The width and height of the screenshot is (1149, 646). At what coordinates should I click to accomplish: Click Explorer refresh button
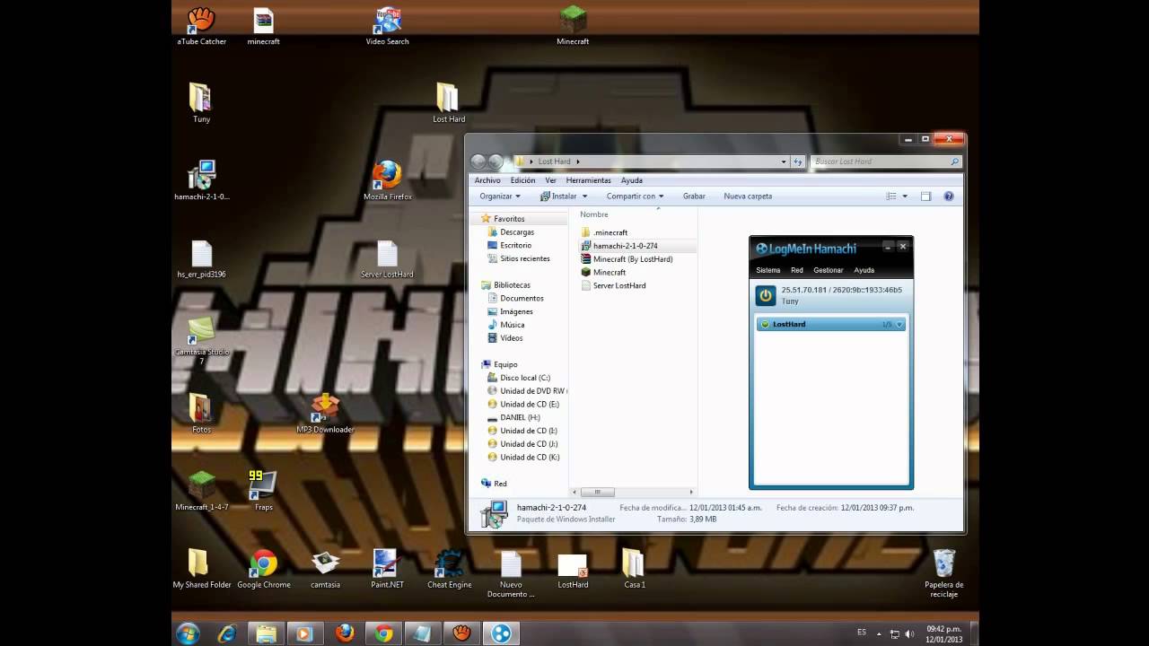point(797,161)
